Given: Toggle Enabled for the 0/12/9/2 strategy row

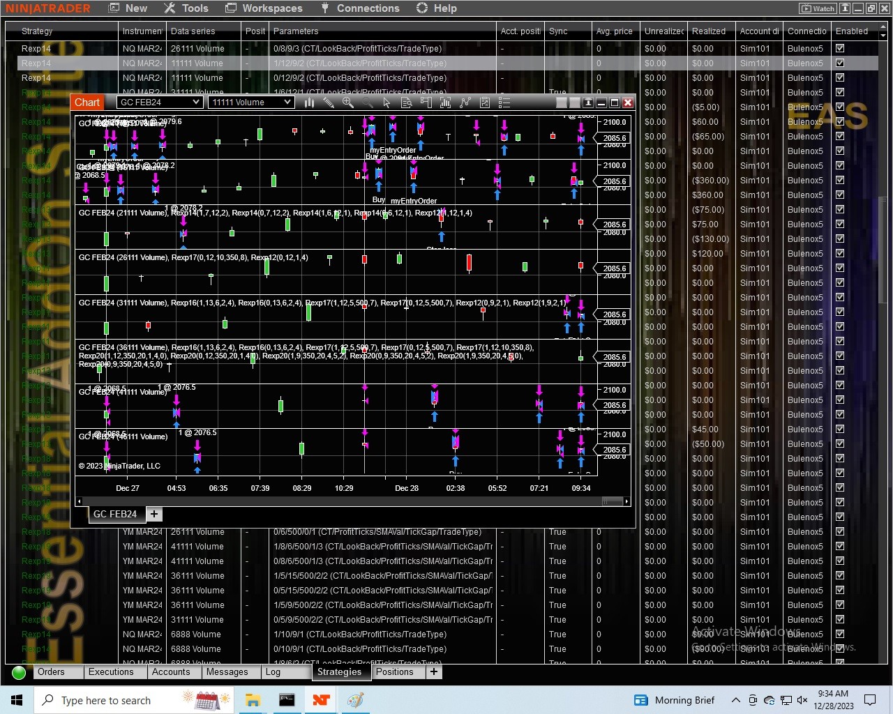Looking at the screenshot, I should coord(840,78).
